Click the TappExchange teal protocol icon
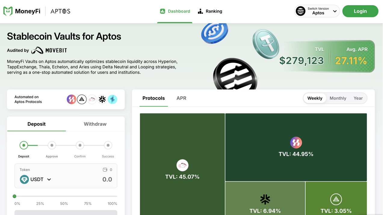 tap(113, 99)
